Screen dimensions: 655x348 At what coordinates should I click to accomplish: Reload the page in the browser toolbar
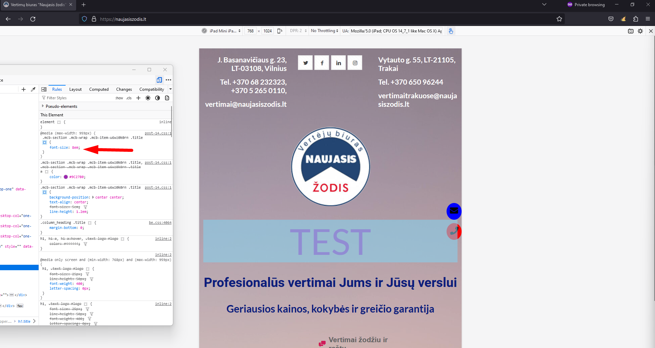click(33, 19)
